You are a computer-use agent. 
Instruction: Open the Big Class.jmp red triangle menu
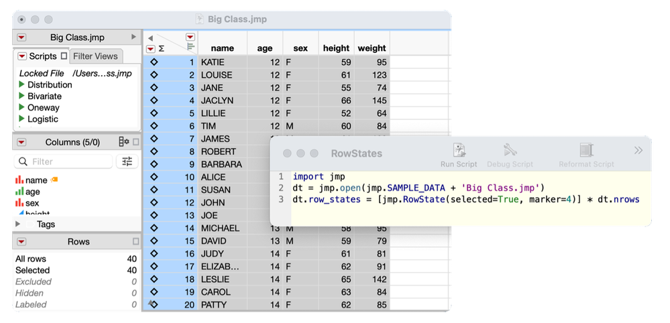pos(21,38)
